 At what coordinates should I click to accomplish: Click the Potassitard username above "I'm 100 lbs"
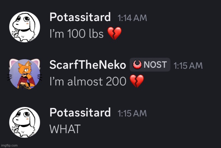click(x=80, y=17)
